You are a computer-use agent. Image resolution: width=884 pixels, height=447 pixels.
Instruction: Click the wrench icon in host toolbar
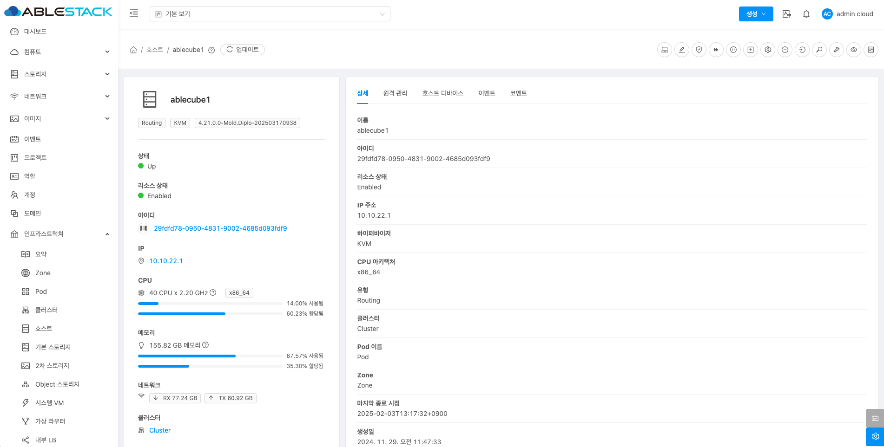(837, 50)
